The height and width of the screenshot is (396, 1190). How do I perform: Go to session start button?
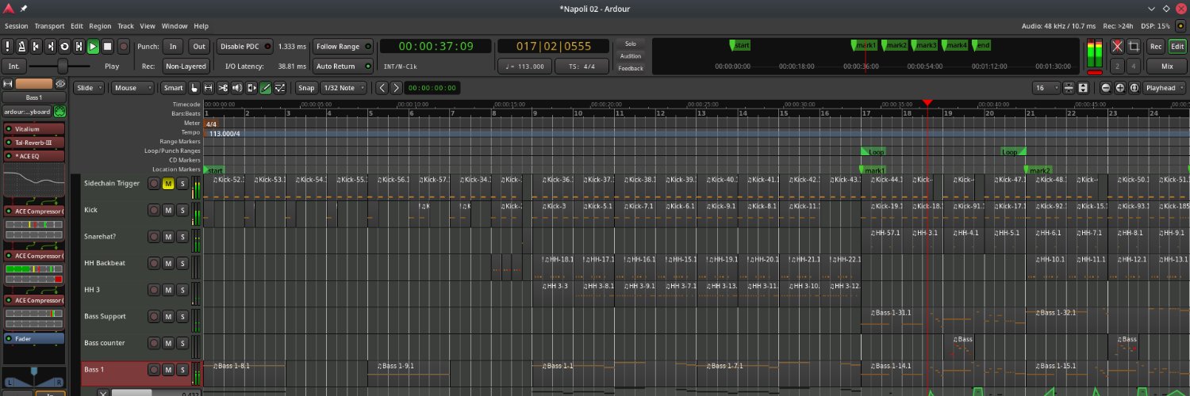coord(36,47)
